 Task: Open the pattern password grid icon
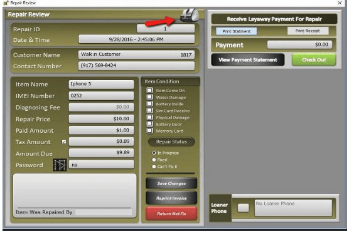pos(60,165)
